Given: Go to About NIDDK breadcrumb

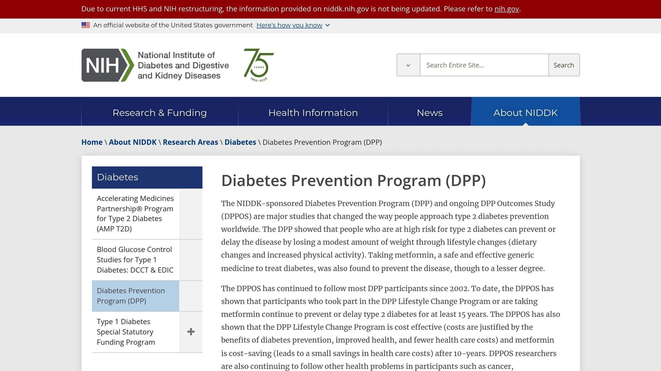Looking at the screenshot, I should tap(133, 142).
